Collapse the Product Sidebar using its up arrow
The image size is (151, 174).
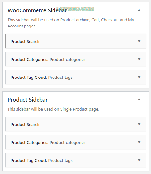coord(139,99)
